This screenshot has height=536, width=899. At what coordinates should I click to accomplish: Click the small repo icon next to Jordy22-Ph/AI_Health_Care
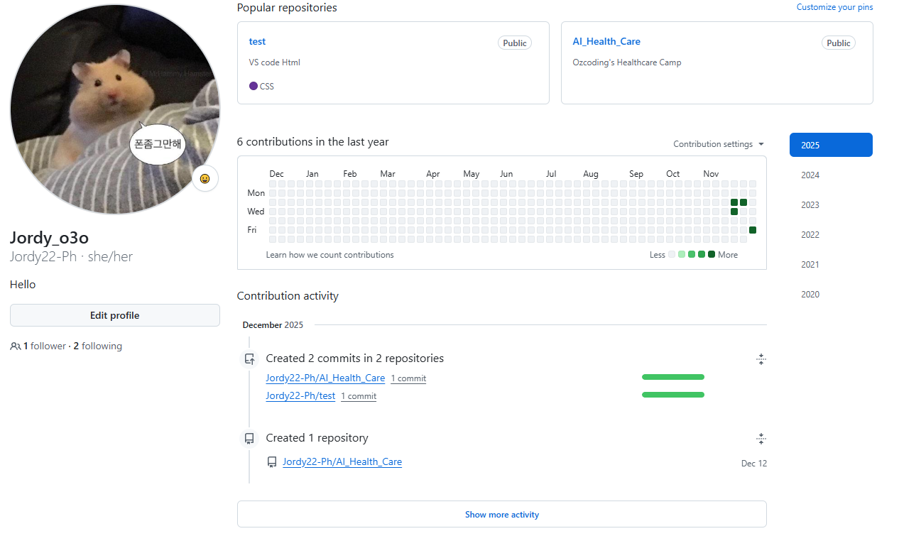tap(272, 461)
